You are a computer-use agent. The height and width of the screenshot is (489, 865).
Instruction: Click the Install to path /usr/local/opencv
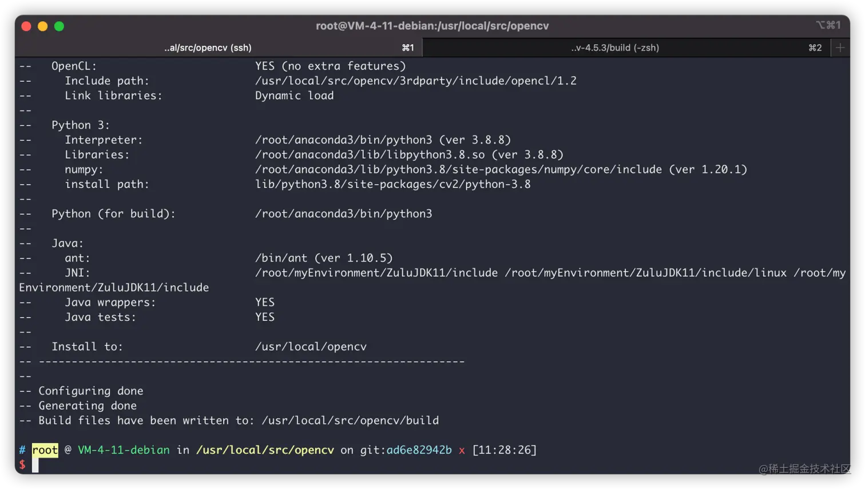(311, 347)
